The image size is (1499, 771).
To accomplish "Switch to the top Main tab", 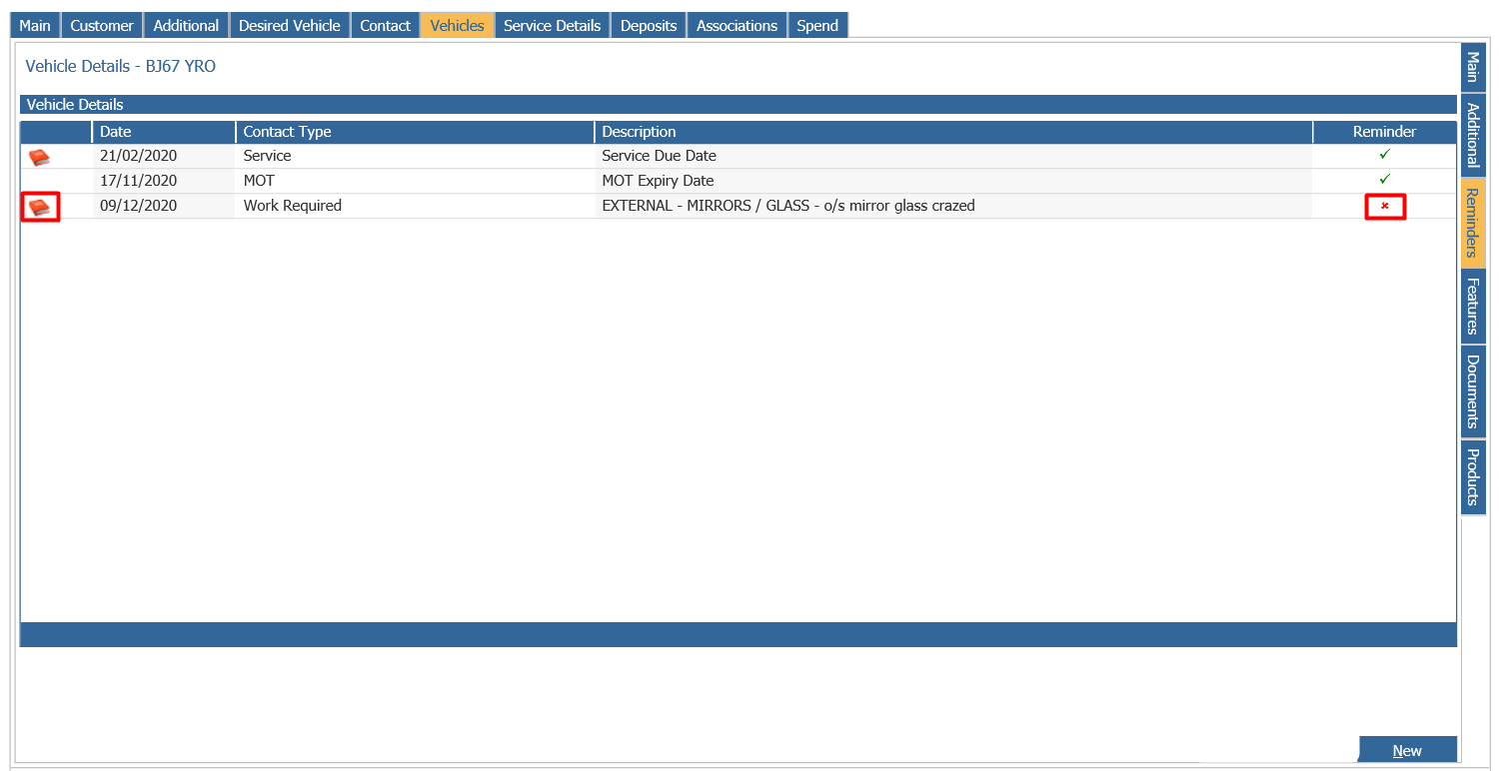I will coord(35,25).
